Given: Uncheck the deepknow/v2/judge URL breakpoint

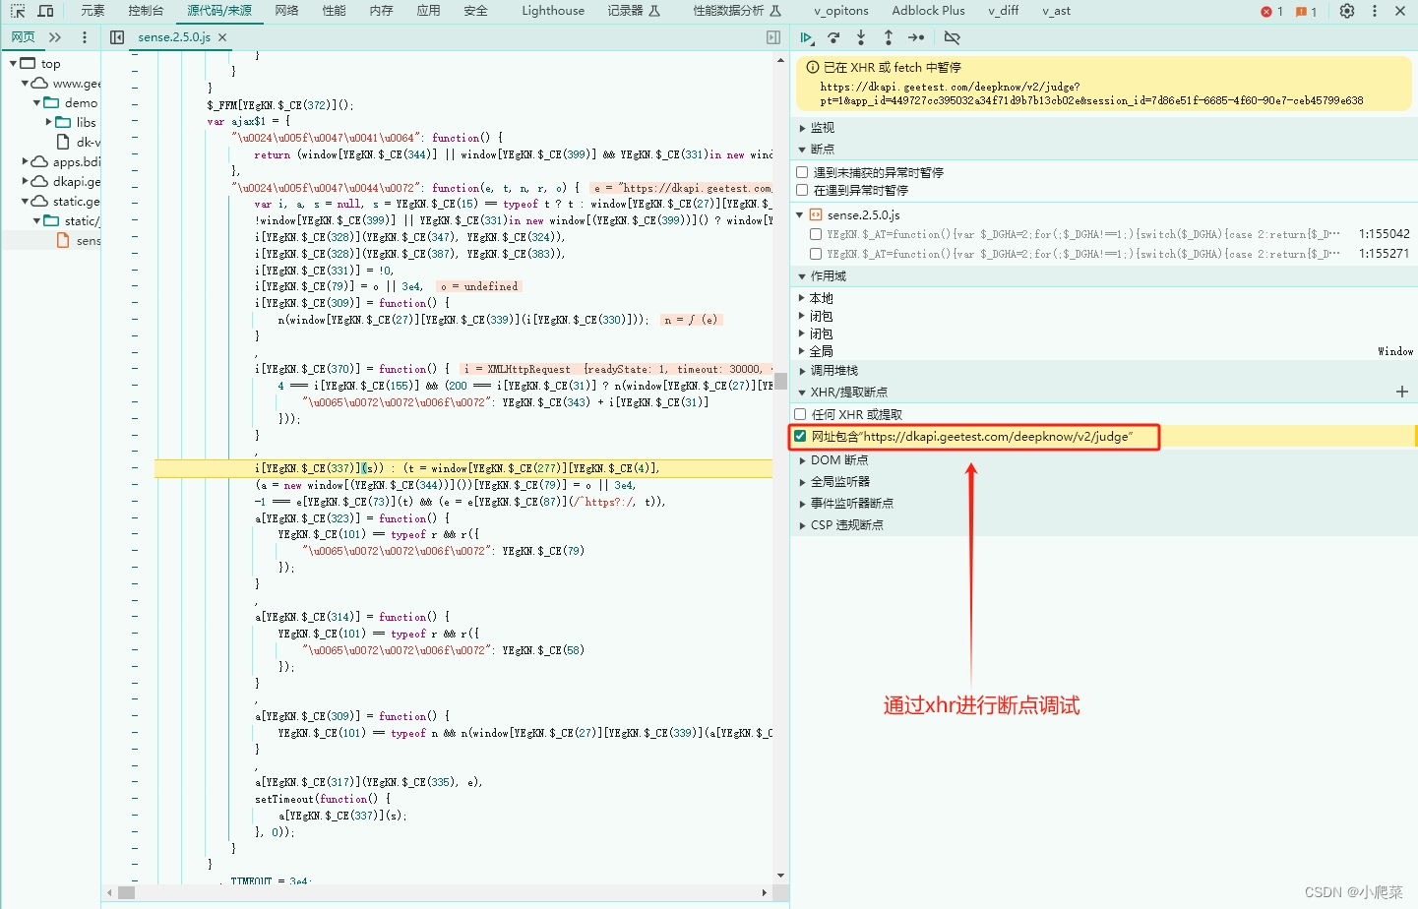Looking at the screenshot, I should pos(800,436).
